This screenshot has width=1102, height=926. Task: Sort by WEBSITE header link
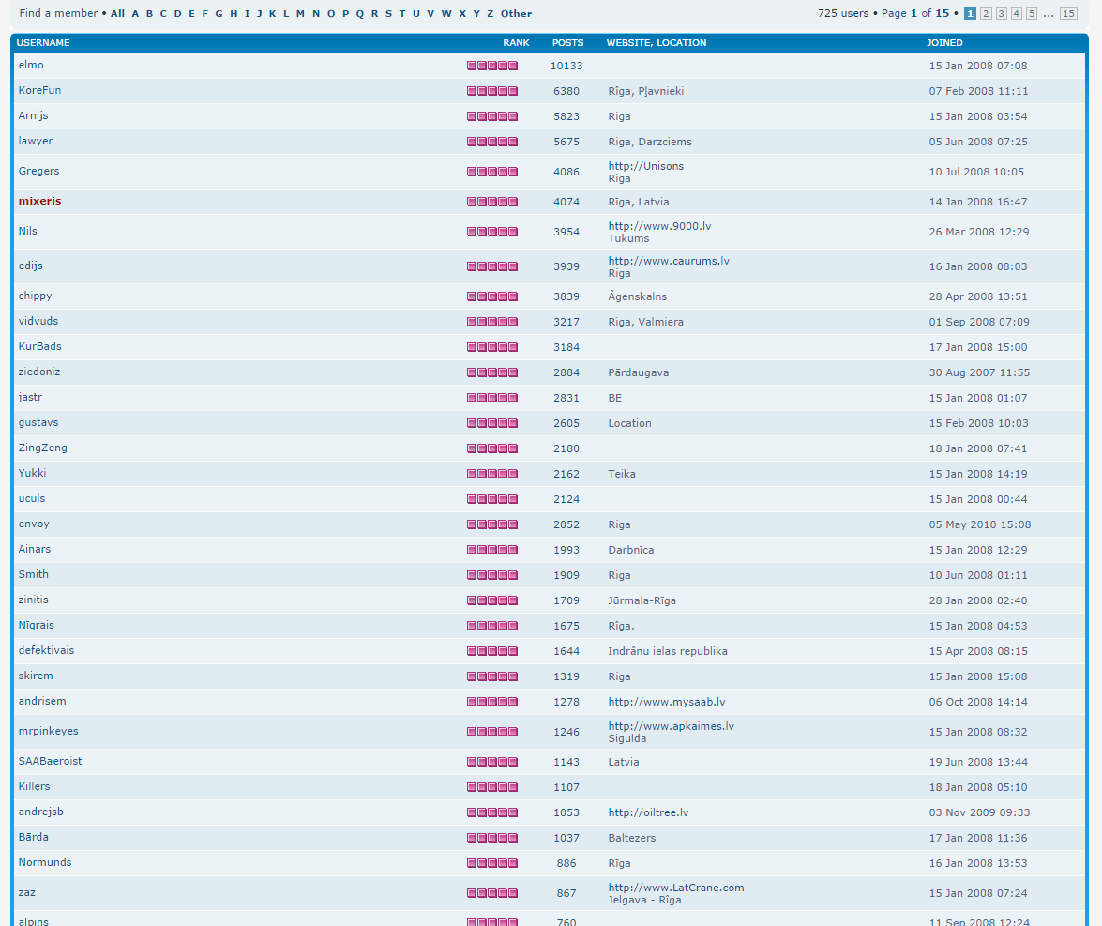pos(629,42)
